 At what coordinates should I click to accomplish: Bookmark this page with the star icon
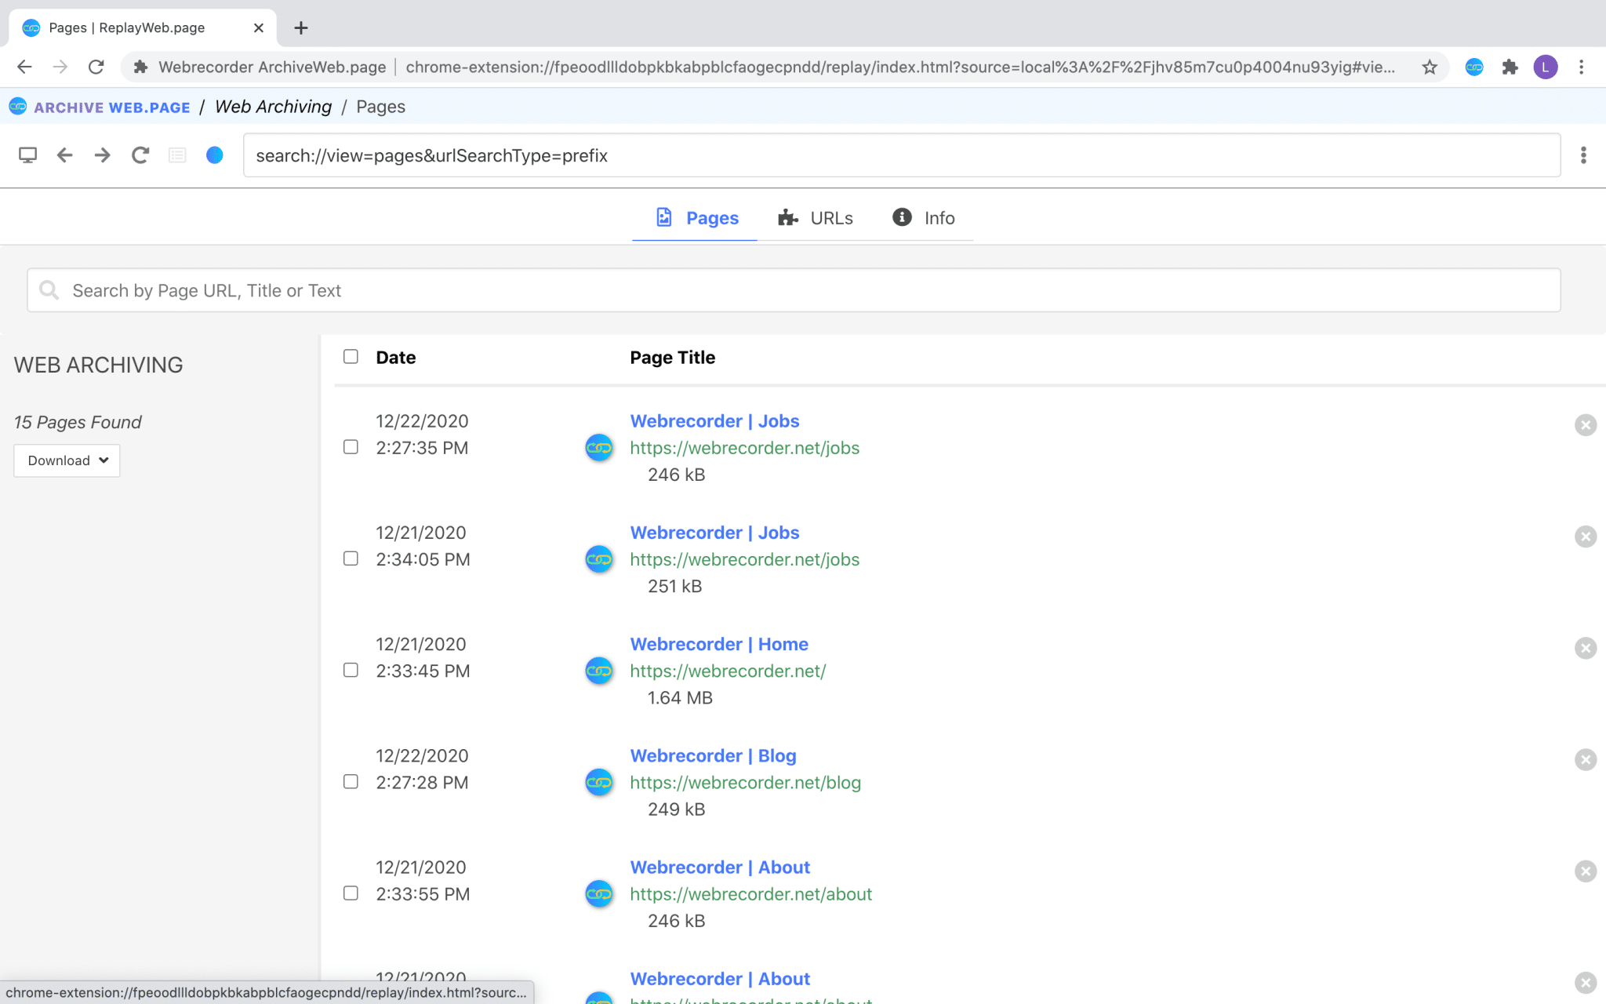click(x=1430, y=67)
